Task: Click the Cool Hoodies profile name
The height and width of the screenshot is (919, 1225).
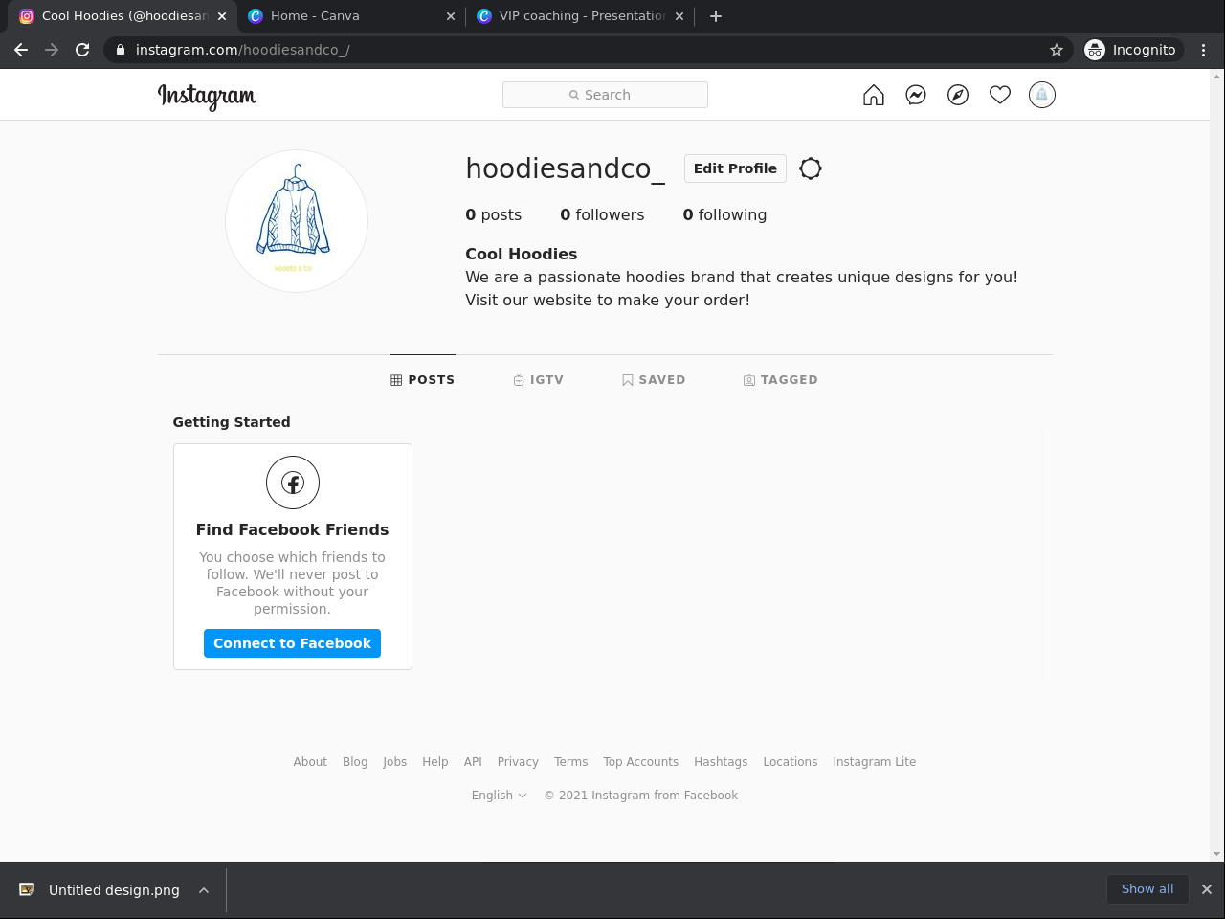Action: [522, 254]
